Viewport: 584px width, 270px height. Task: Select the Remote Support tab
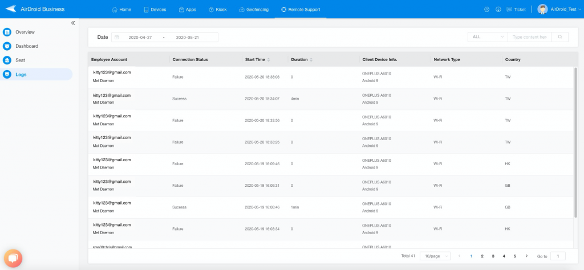(301, 9)
